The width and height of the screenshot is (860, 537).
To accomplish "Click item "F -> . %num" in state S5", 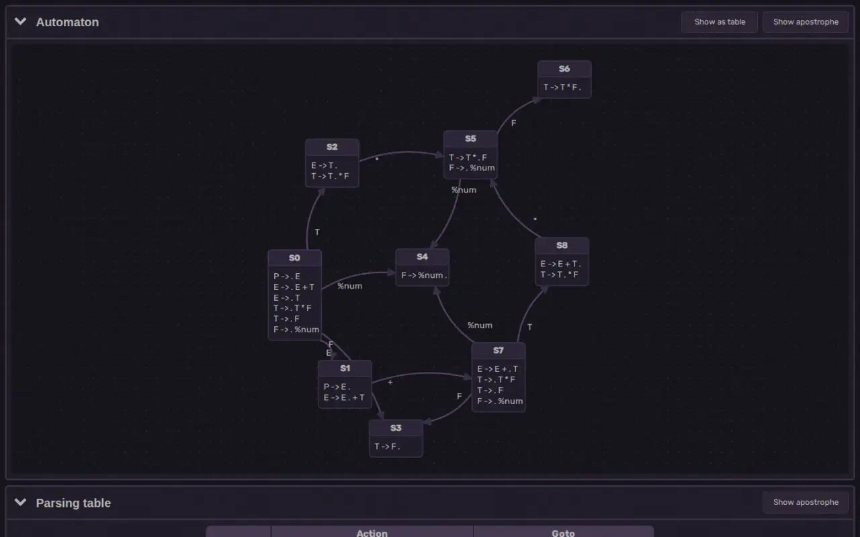I will pos(472,168).
